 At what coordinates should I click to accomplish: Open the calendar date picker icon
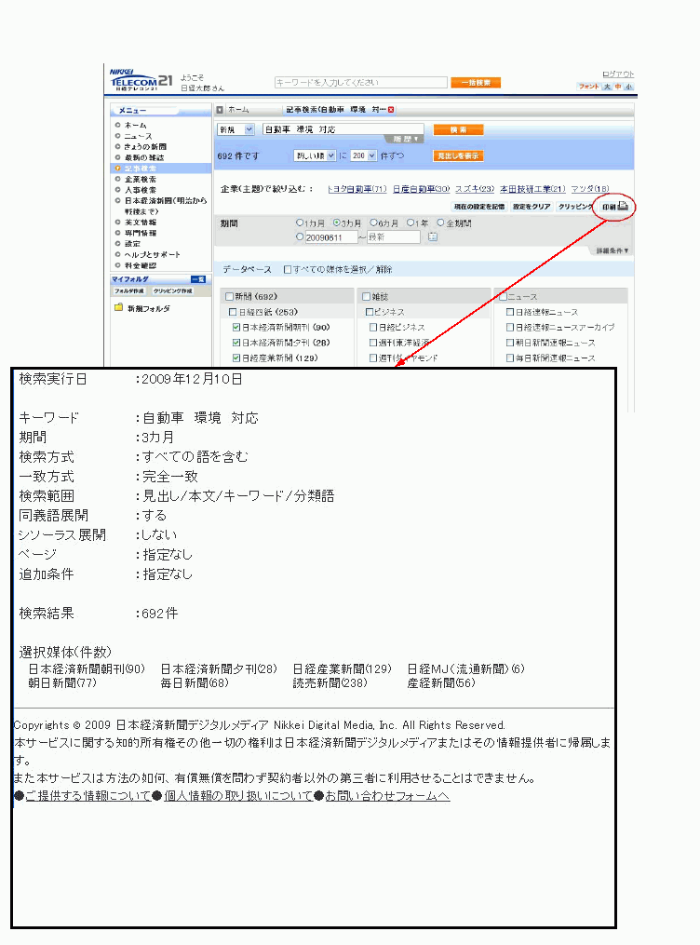[x=432, y=237]
